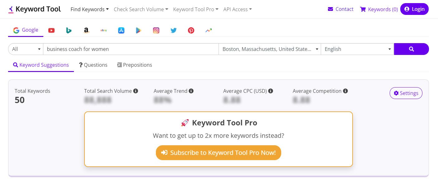Expand the API Access menu
The height and width of the screenshot is (180, 438).
point(238,9)
